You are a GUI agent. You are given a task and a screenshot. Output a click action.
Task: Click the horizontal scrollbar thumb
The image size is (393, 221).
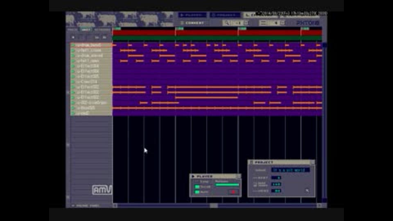coord(214,206)
